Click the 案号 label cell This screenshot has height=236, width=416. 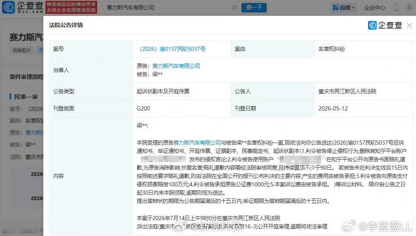91,49
